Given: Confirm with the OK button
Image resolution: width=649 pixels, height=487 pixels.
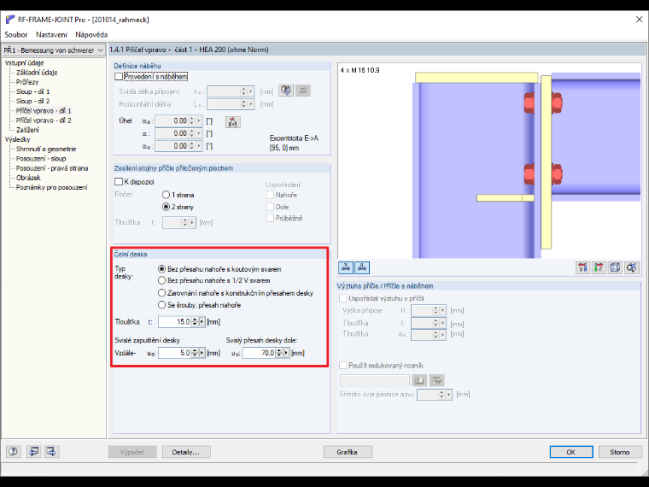Looking at the screenshot, I should coord(571,452).
